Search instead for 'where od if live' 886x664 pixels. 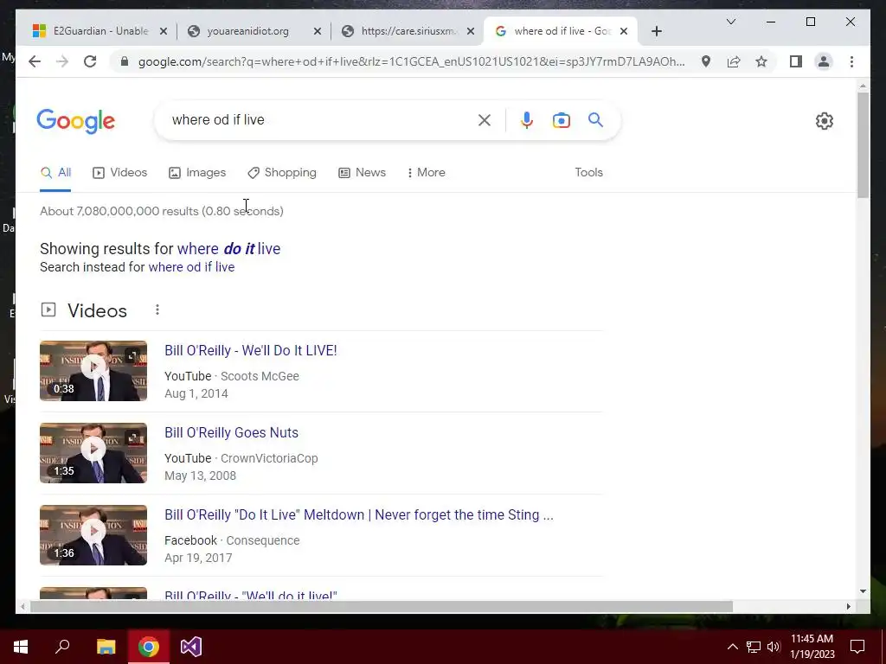pyautogui.click(x=191, y=267)
